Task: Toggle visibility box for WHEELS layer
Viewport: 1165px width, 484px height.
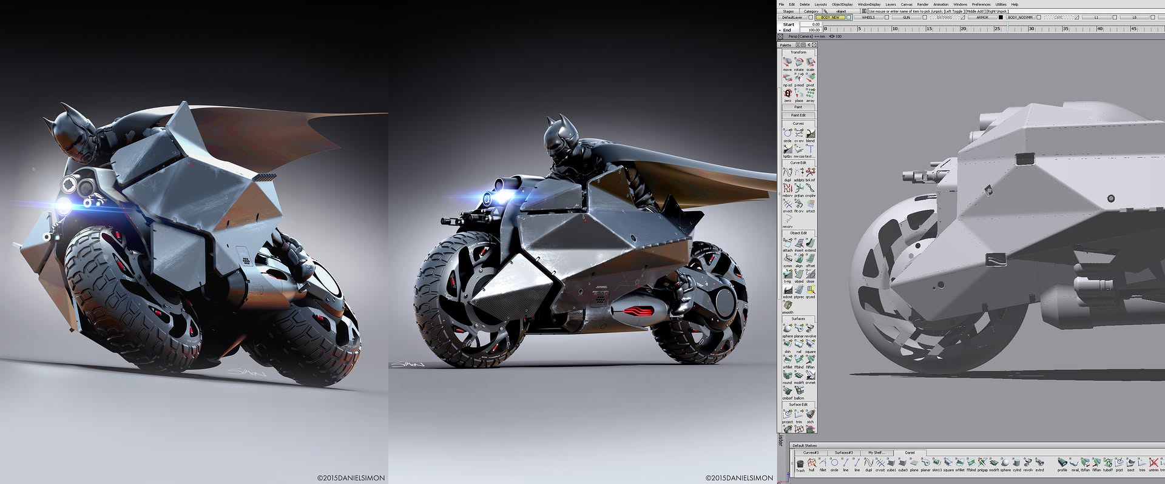Action: point(886,18)
